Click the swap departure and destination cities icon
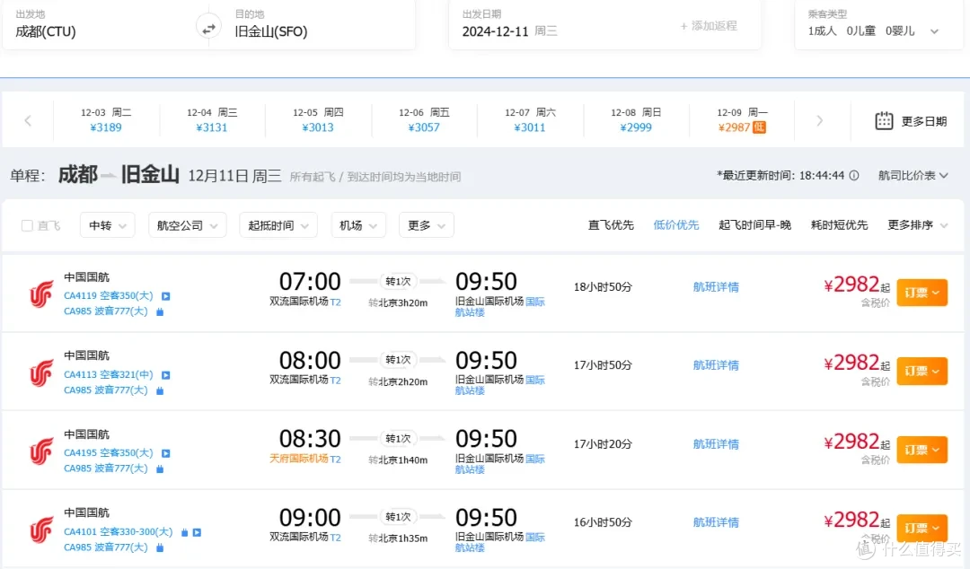This screenshot has width=970, height=569. pyautogui.click(x=208, y=27)
